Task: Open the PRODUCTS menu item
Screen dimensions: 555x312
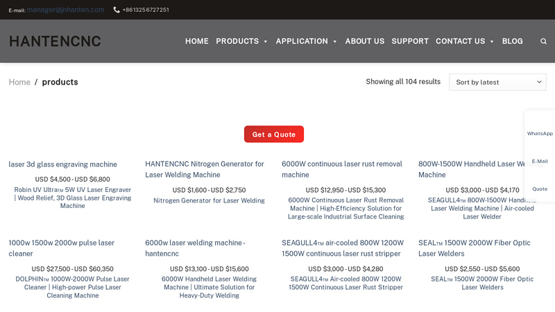Action: tap(237, 41)
